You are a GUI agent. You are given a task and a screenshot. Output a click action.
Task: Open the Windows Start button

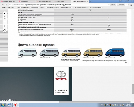tap(3, 105)
